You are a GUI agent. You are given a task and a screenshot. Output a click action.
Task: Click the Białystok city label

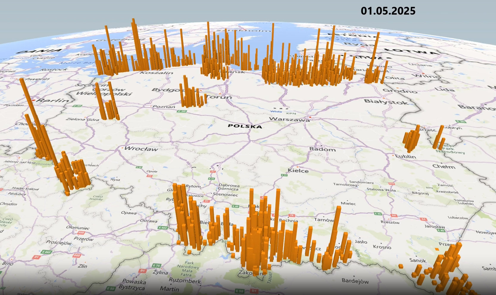(386, 102)
